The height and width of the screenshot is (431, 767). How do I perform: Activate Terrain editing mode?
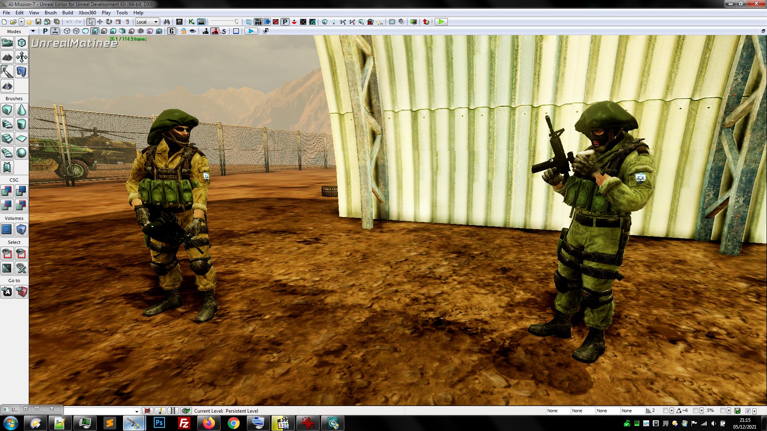pos(7,57)
